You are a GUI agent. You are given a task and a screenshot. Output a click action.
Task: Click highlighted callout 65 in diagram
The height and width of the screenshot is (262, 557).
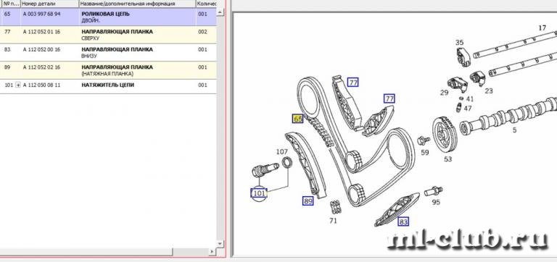297,119
